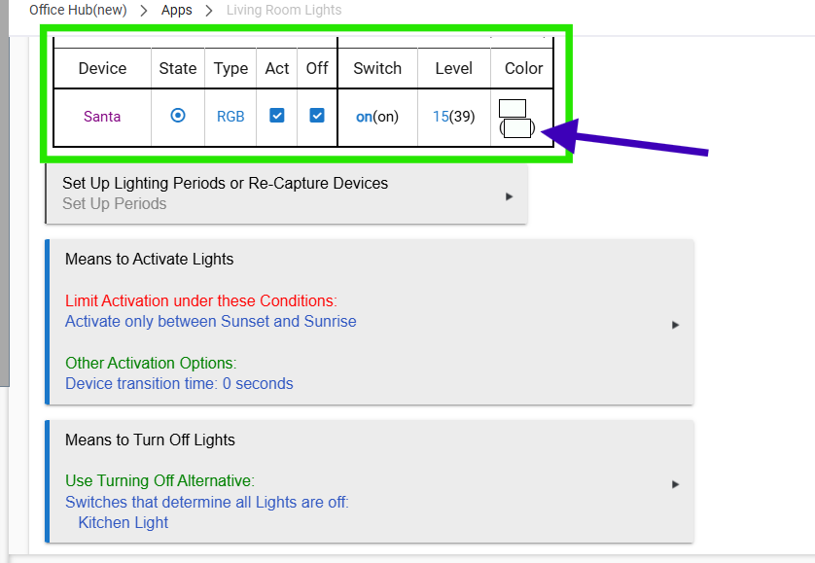The width and height of the screenshot is (815, 563).
Task: Expand the Means to Activate Lights arrow
Action: pyautogui.click(x=675, y=325)
